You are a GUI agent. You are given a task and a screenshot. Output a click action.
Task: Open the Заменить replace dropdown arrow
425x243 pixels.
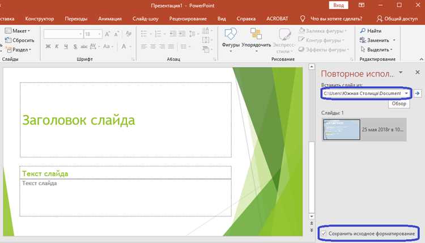(394, 40)
